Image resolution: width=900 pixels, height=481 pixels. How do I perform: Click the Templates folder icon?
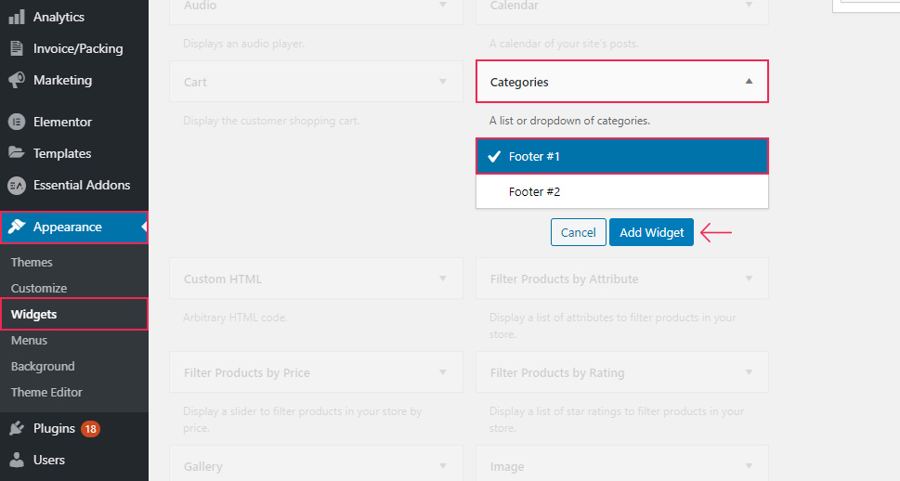17,153
